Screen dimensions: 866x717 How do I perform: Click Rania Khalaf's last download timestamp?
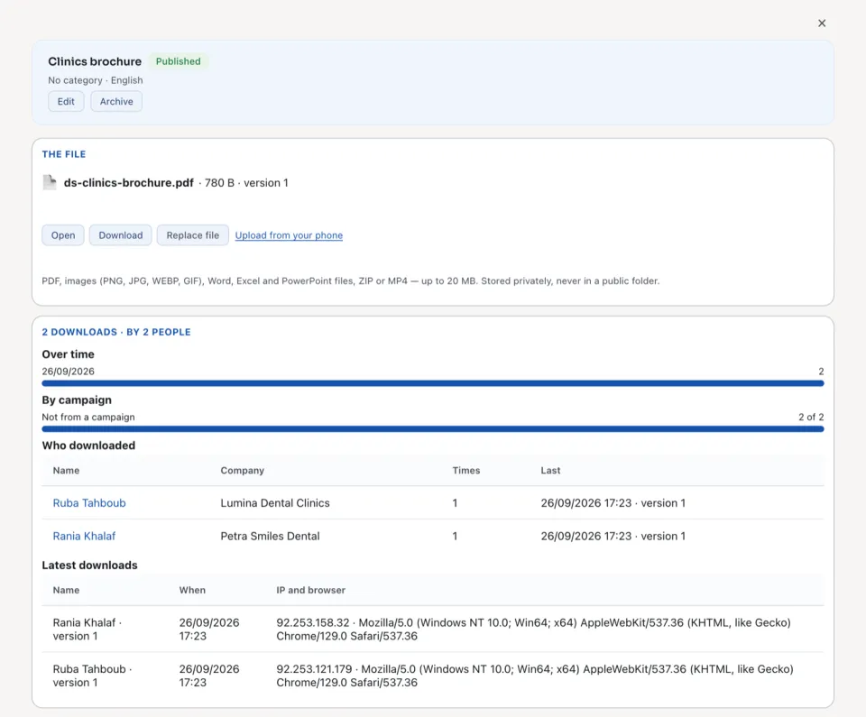click(x=613, y=537)
